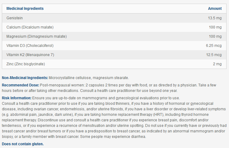
Task: Click the 12.5 mcg amount value
Action: [x=214, y=55]
